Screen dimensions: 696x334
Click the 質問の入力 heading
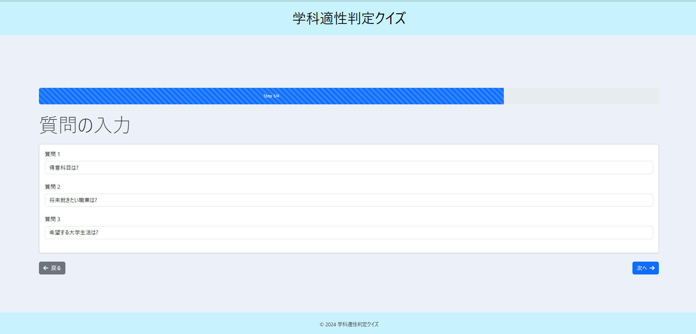click(85, 125)
